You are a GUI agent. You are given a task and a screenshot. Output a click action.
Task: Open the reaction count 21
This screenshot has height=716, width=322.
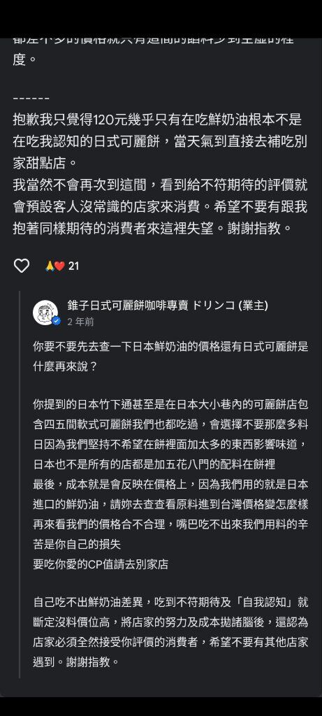coord(73,266)
